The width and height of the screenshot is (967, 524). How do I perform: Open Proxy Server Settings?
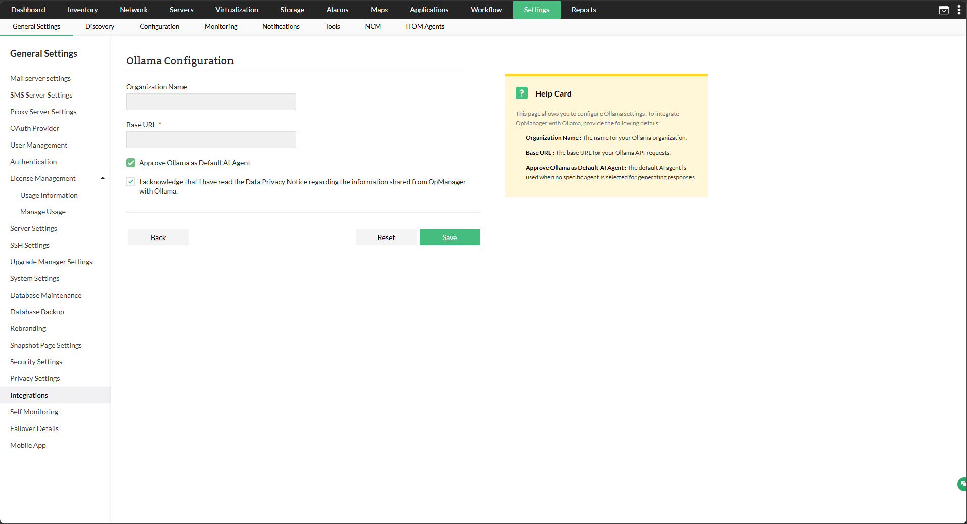point(43,112)
